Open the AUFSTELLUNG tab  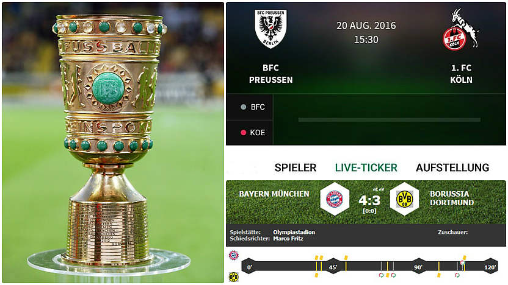tap(452, 167)
